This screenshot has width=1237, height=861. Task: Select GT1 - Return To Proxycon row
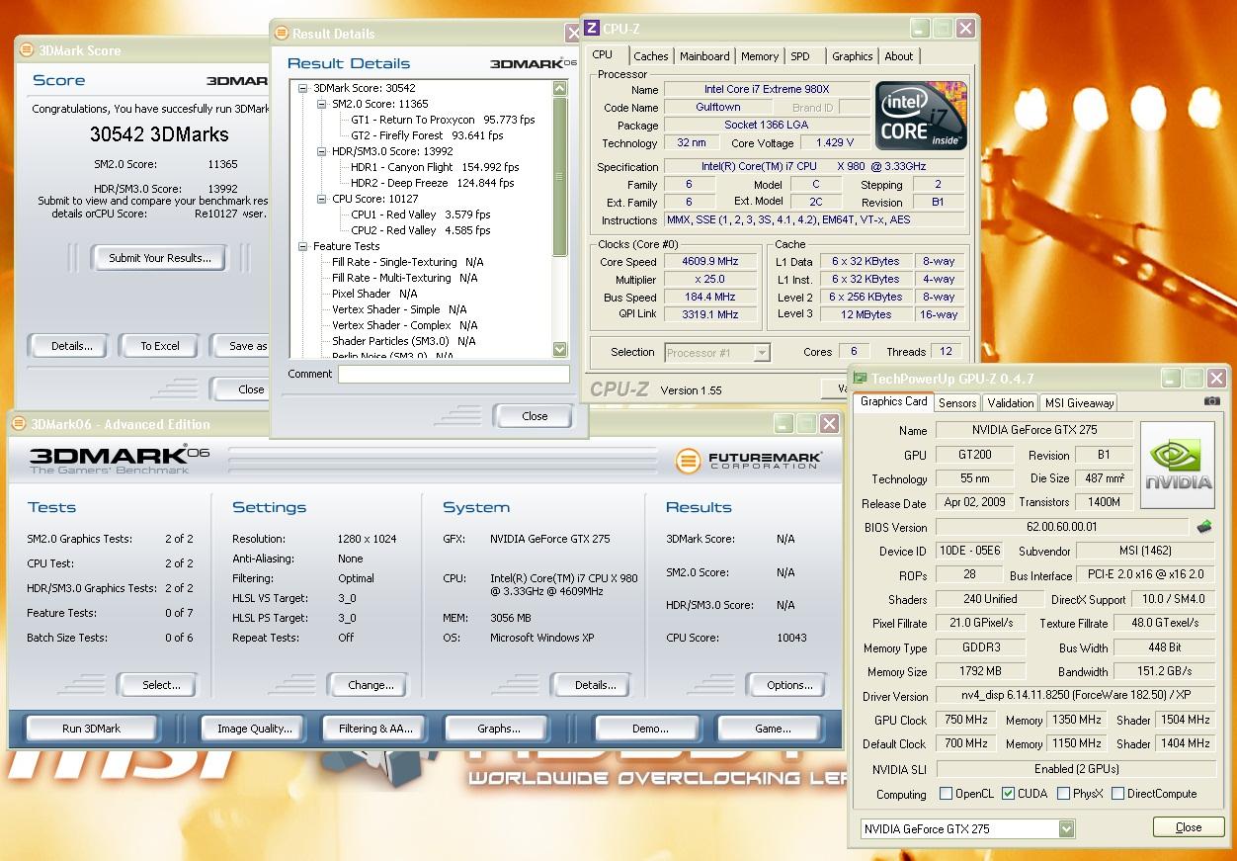pyautogui.click(x=443, y=120)
